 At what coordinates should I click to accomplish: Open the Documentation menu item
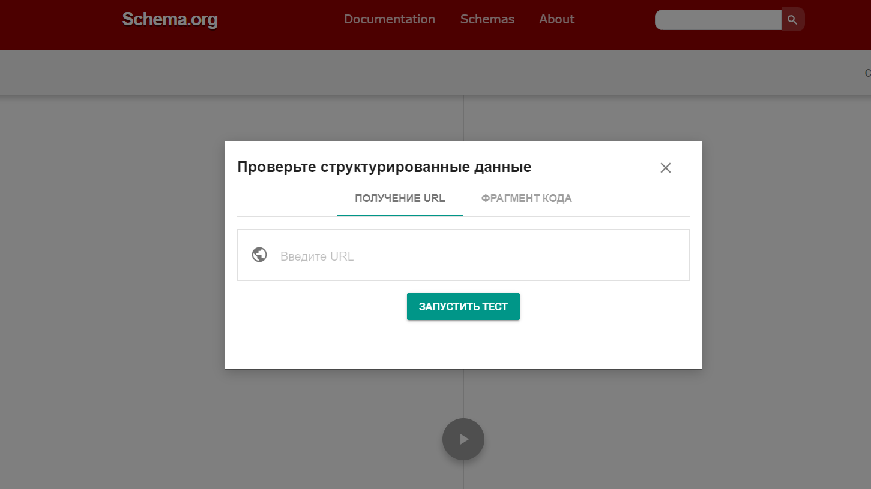pos(389,19)
